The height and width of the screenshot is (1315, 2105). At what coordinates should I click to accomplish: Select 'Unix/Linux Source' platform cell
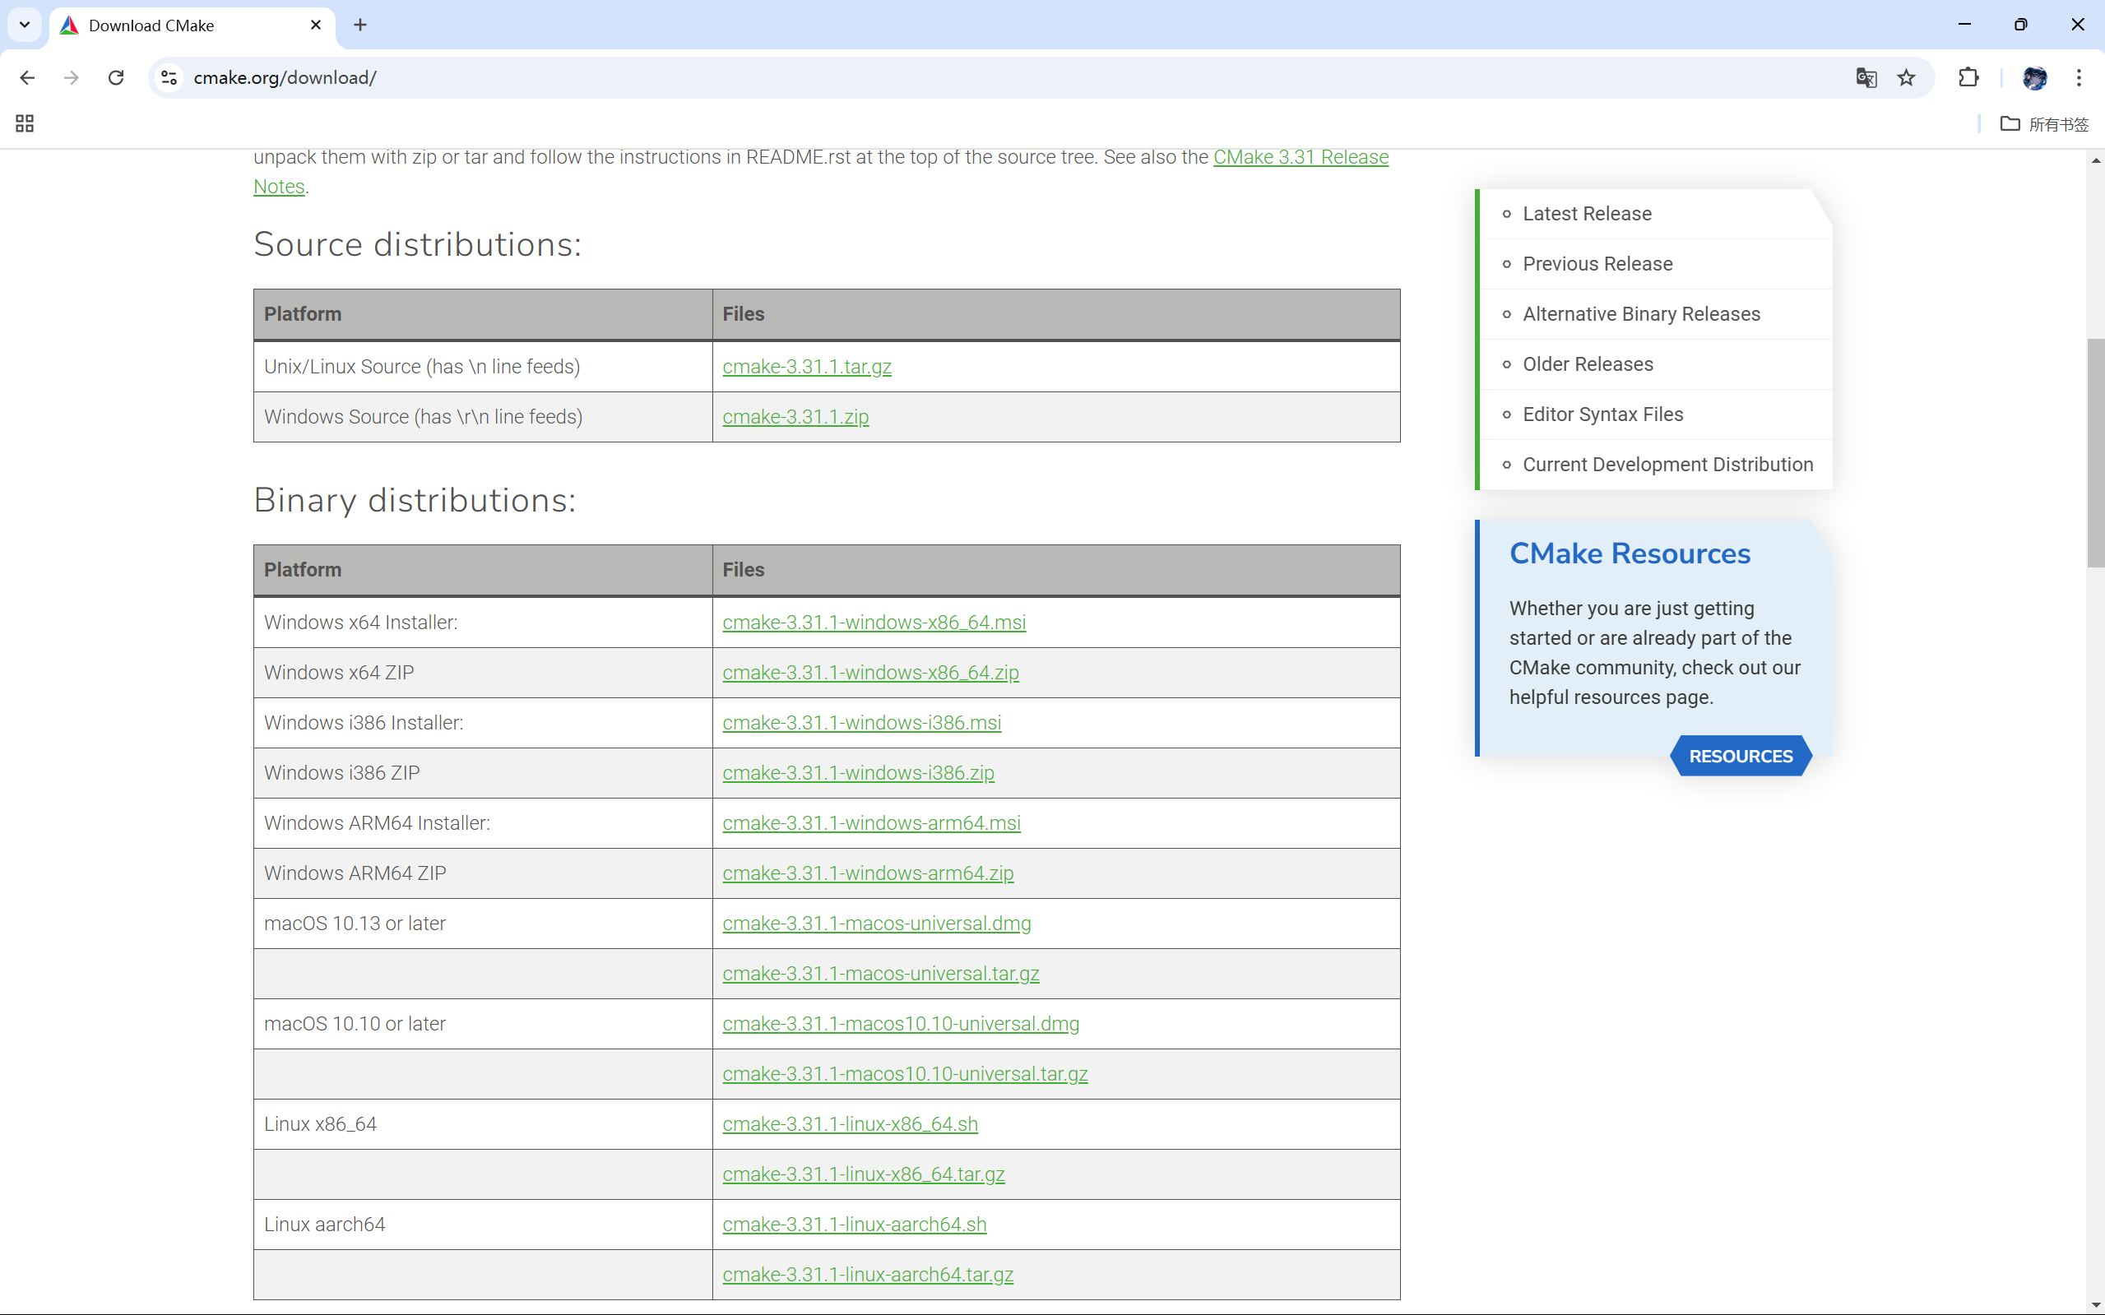483,366
